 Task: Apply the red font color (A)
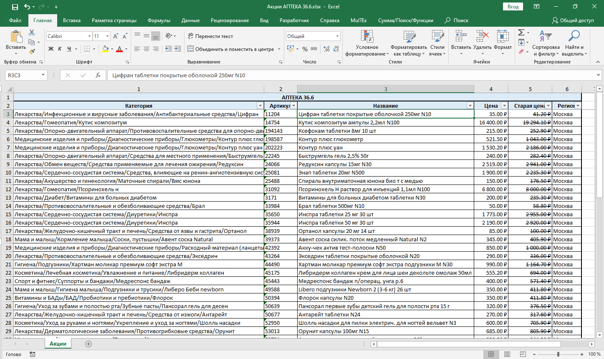[x=119, y=49]
